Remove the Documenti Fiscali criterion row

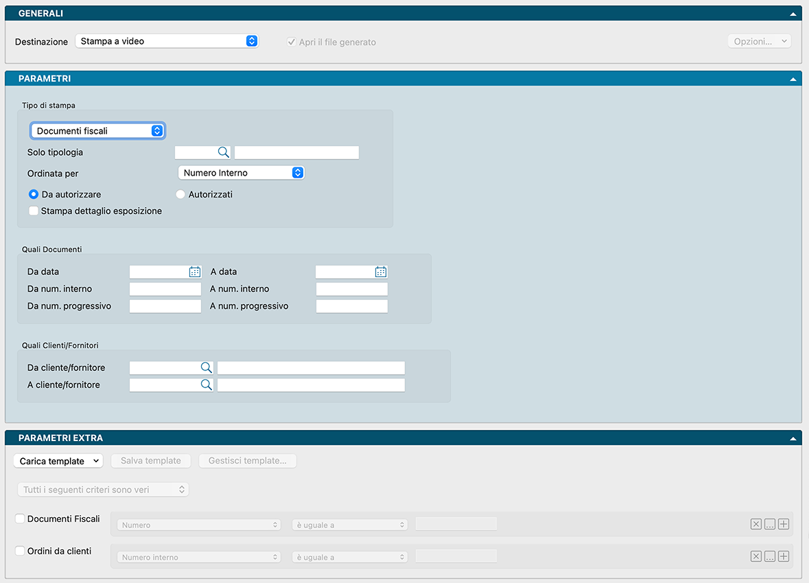click(755, 524)
